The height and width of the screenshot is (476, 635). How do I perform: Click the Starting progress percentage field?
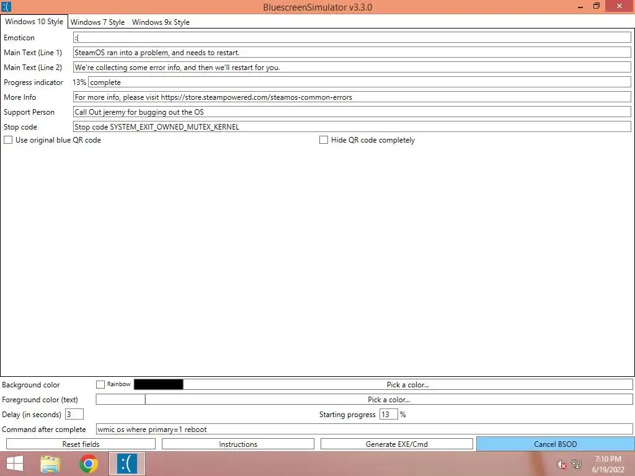click(388, 415)
